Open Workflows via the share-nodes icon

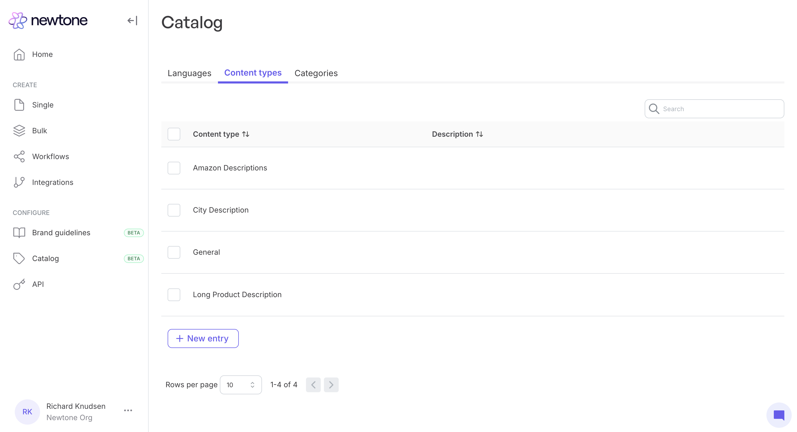coord(19,156)
